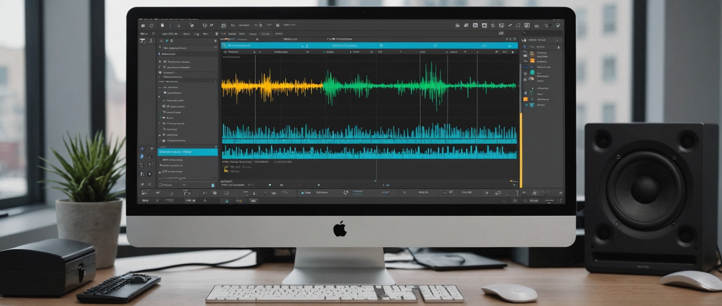Click the tall yellow vertical bar beside the timeline
The image size is (722, 306).
click(x=521, y=150)
